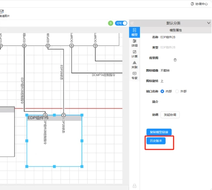Select the DCMP1 port linked to DCMP1A控制指令
212x190 pixels.
72,46
